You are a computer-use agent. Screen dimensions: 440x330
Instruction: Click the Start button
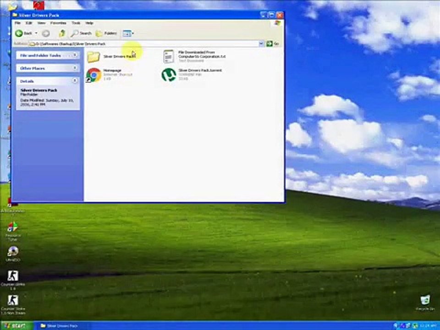click(x=16, y=325)
